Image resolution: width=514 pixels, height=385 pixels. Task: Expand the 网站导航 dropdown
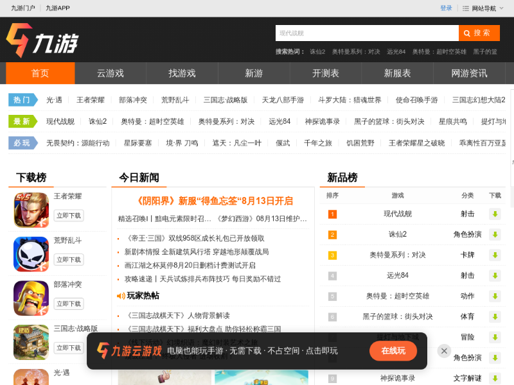[x=483, y=8]
